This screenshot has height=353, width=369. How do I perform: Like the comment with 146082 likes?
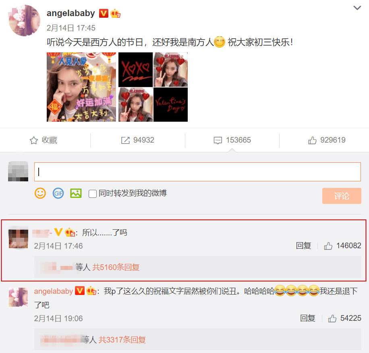(x=328, y=246)
